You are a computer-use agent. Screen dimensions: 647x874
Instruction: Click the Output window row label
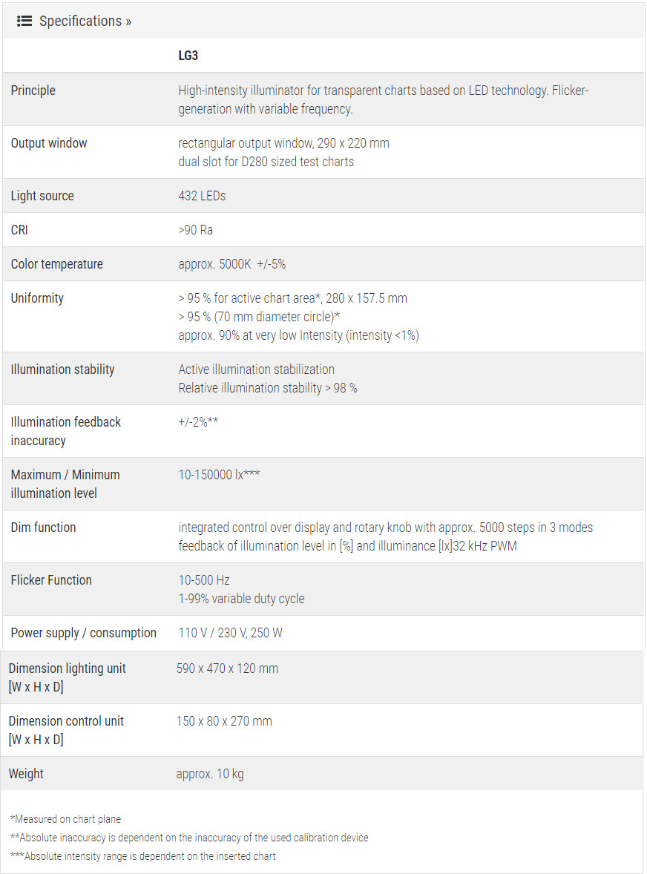click(x=49, y=143)
